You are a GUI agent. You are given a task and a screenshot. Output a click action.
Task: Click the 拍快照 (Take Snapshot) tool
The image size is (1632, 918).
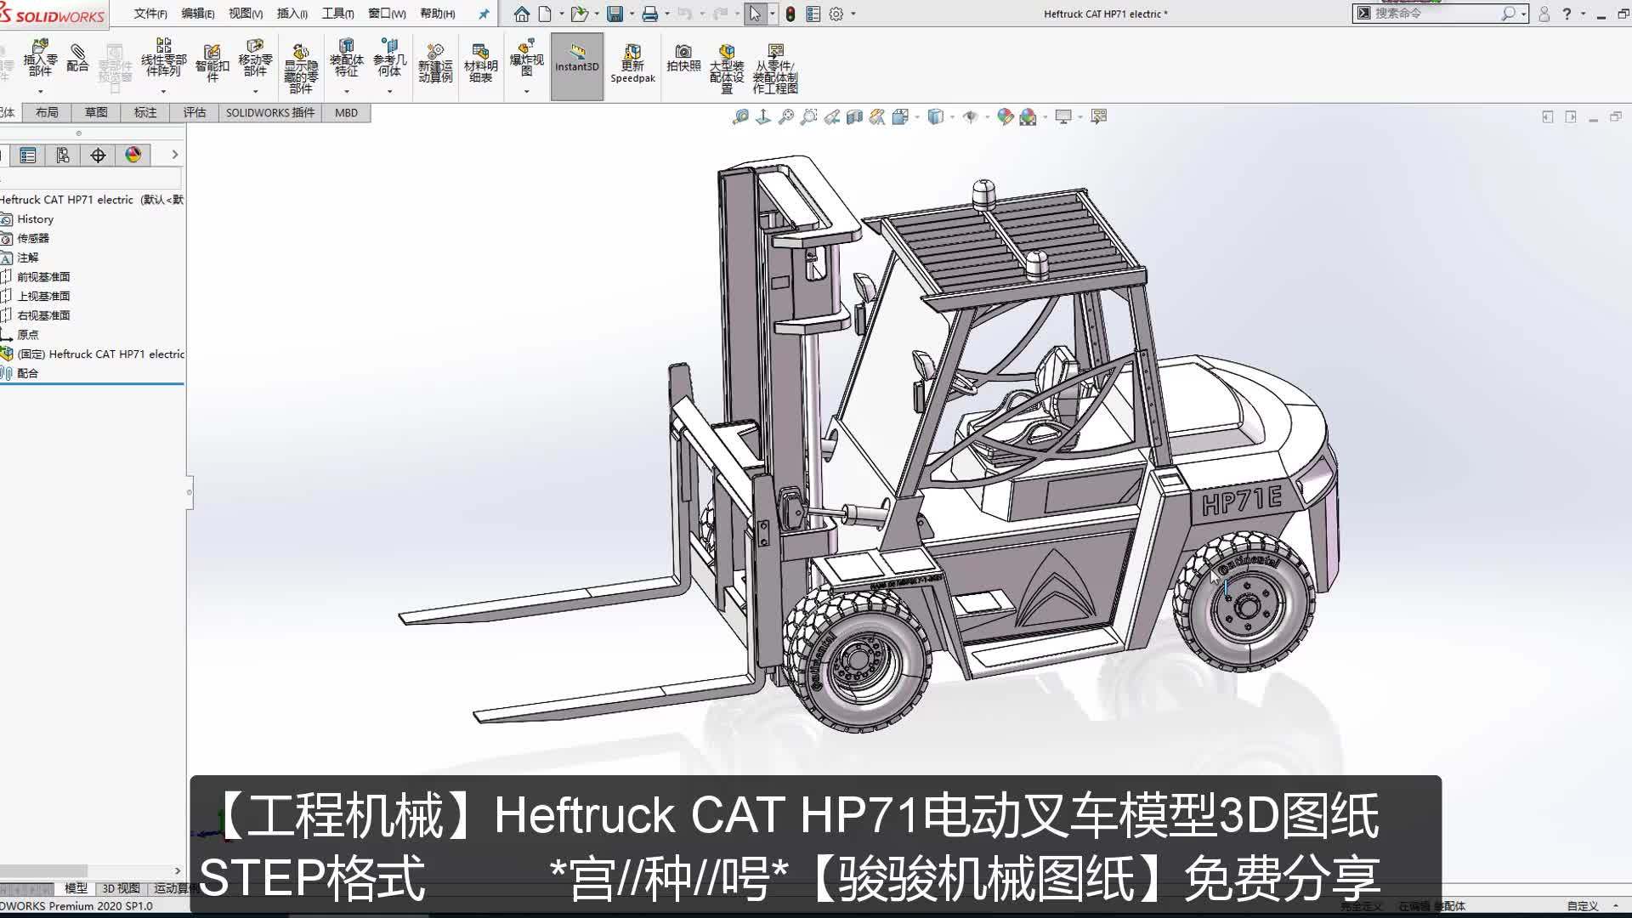point(683,59)
